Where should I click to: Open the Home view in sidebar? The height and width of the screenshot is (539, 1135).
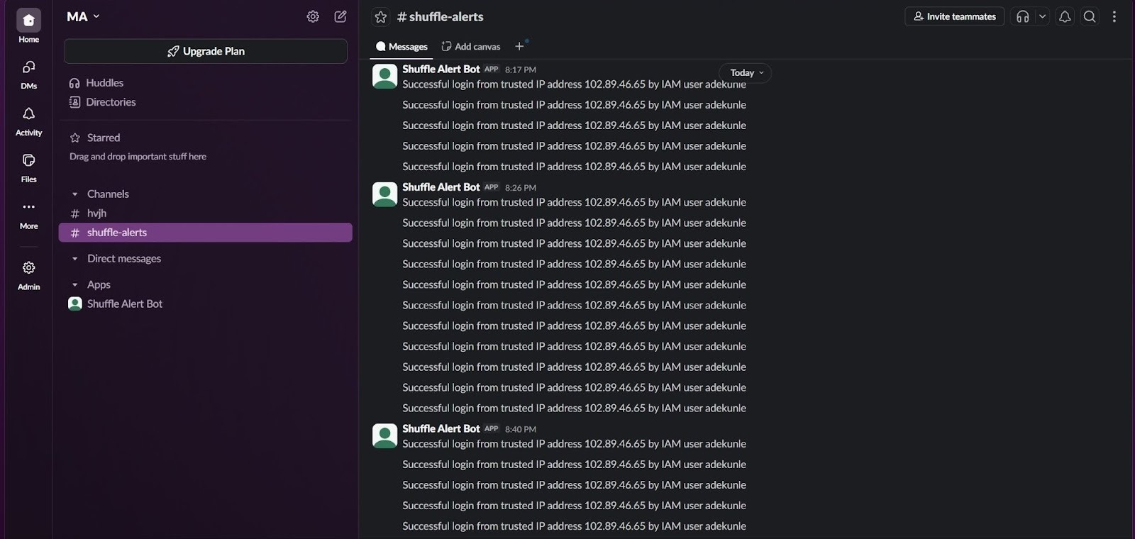click(x=28, y=27)
